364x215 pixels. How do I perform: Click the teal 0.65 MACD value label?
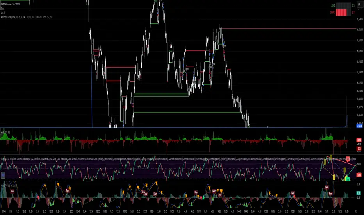359,193
